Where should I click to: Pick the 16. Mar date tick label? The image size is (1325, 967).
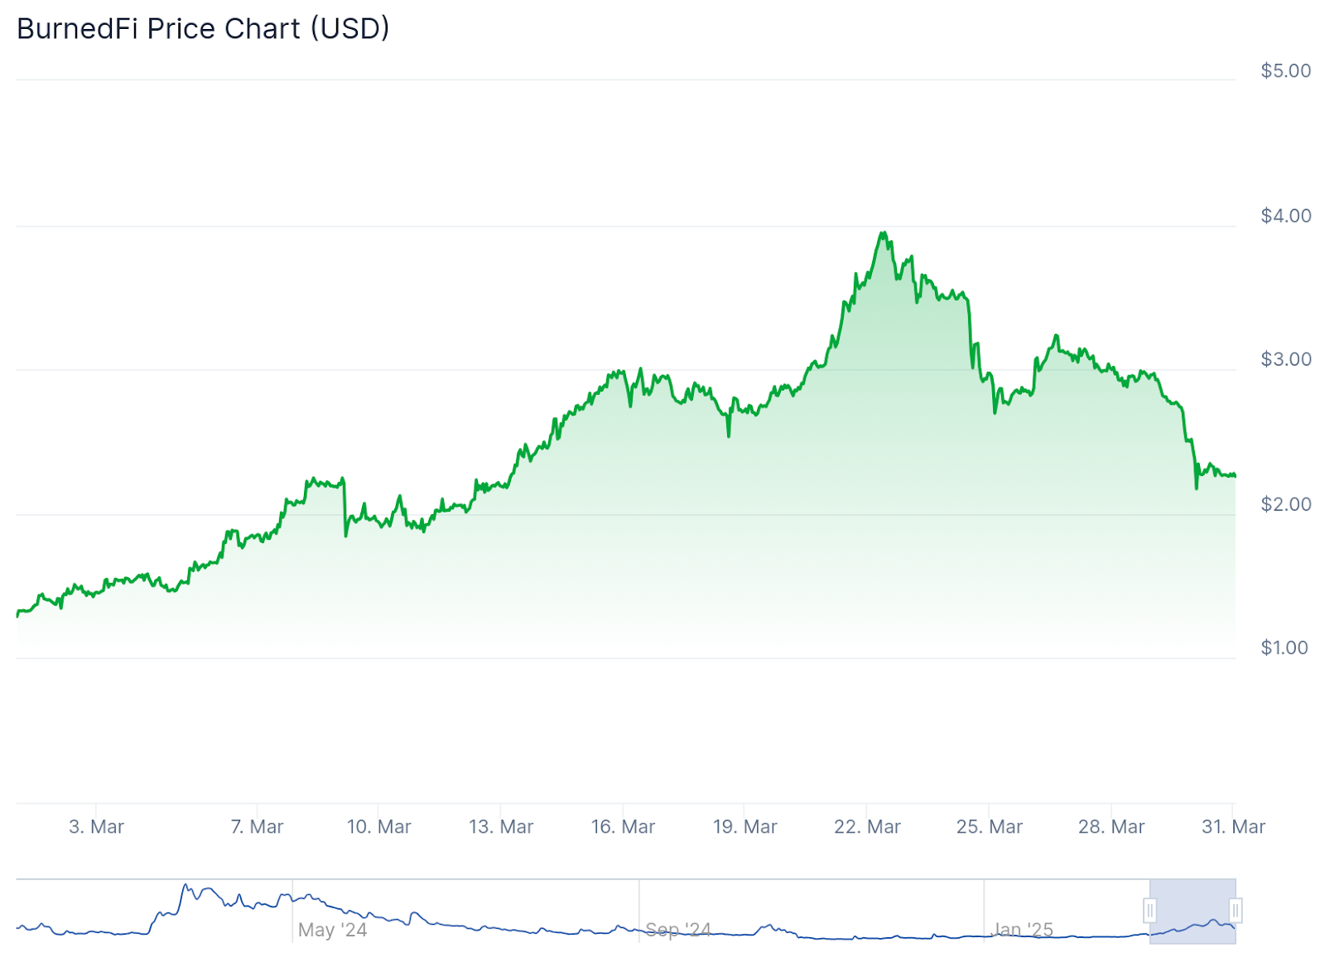click(x=623, y=826)
